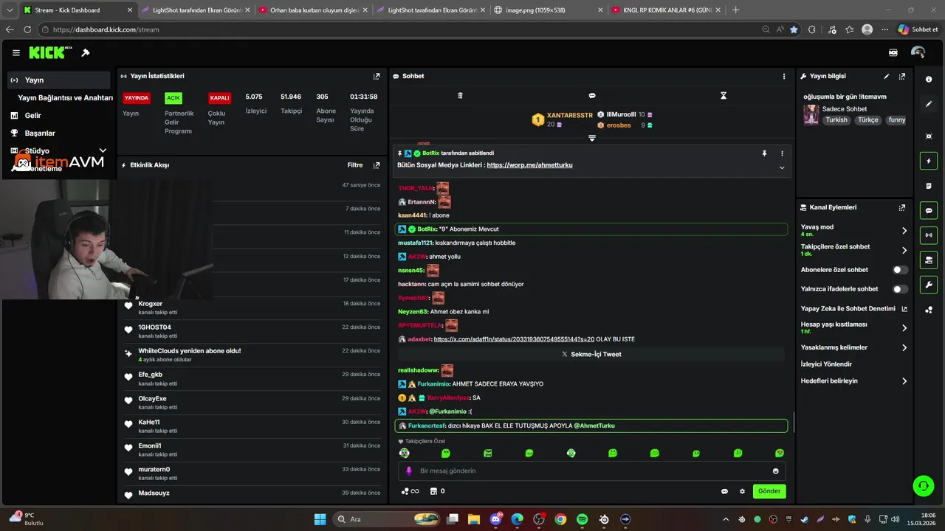Open the Filtre dropdown in Etkinlik Akışı
The width and height of the screenshot is (945, 531).
(x=355, y=165)
